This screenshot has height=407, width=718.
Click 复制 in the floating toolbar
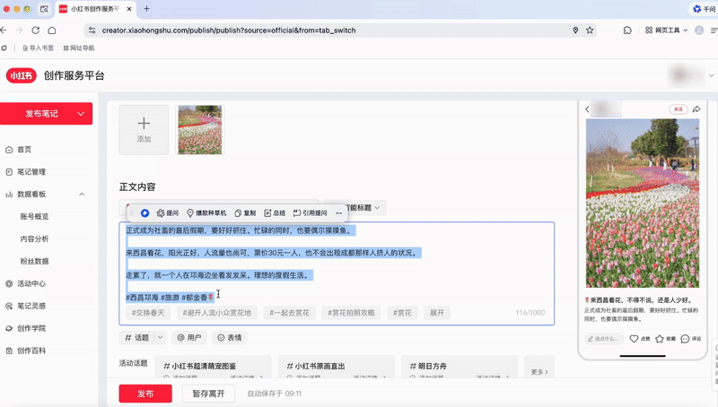click(x=245, y=213)
